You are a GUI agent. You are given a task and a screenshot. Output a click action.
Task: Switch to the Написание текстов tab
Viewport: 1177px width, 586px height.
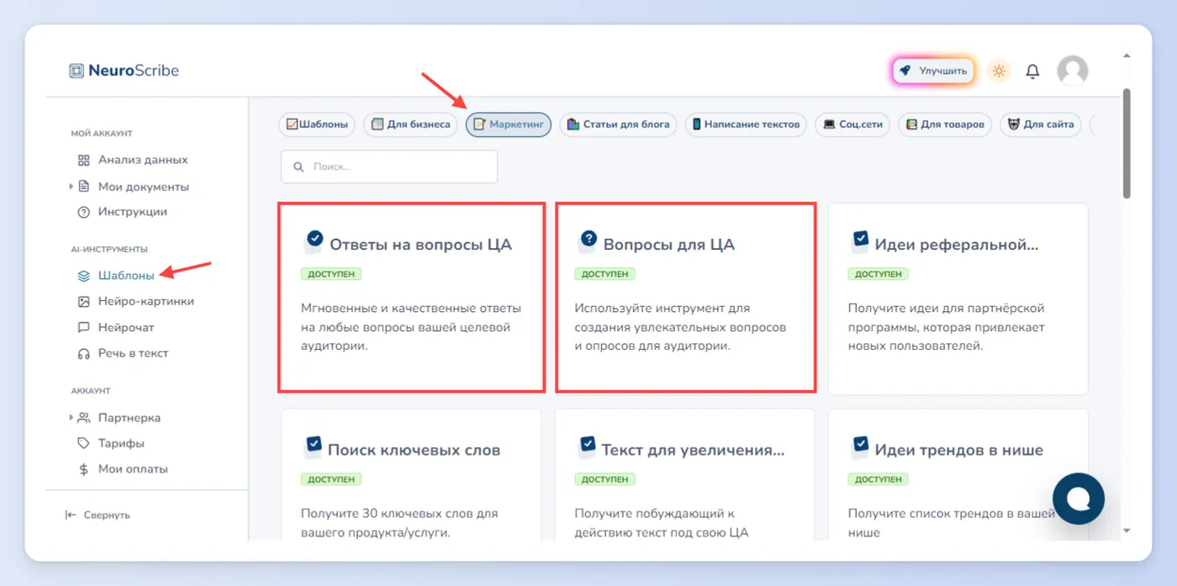[746, 124]
